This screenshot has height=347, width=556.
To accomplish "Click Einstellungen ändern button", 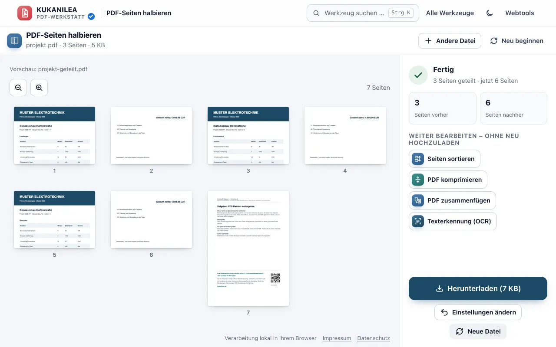I will (478, 312).
